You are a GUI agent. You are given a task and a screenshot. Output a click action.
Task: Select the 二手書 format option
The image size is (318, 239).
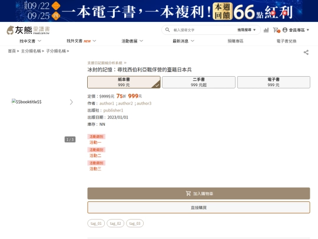pyautogui.click(x=199, y=82)
